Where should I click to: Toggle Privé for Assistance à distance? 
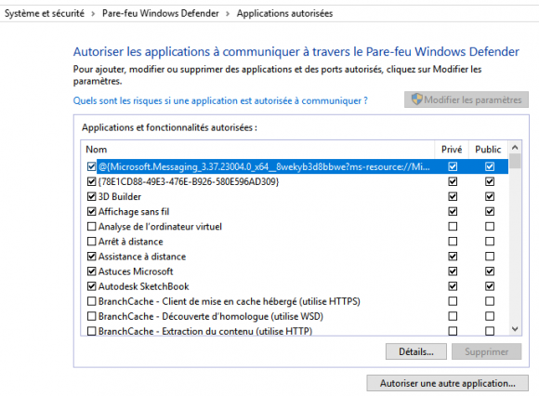453,257
